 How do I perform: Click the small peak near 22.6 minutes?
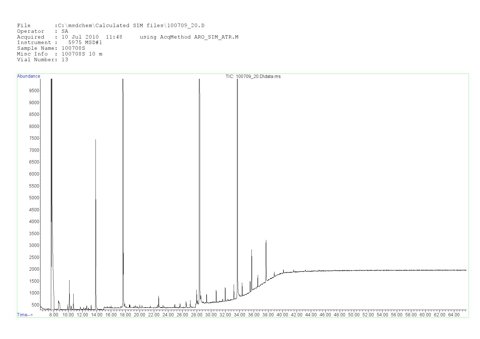[158, 296]
